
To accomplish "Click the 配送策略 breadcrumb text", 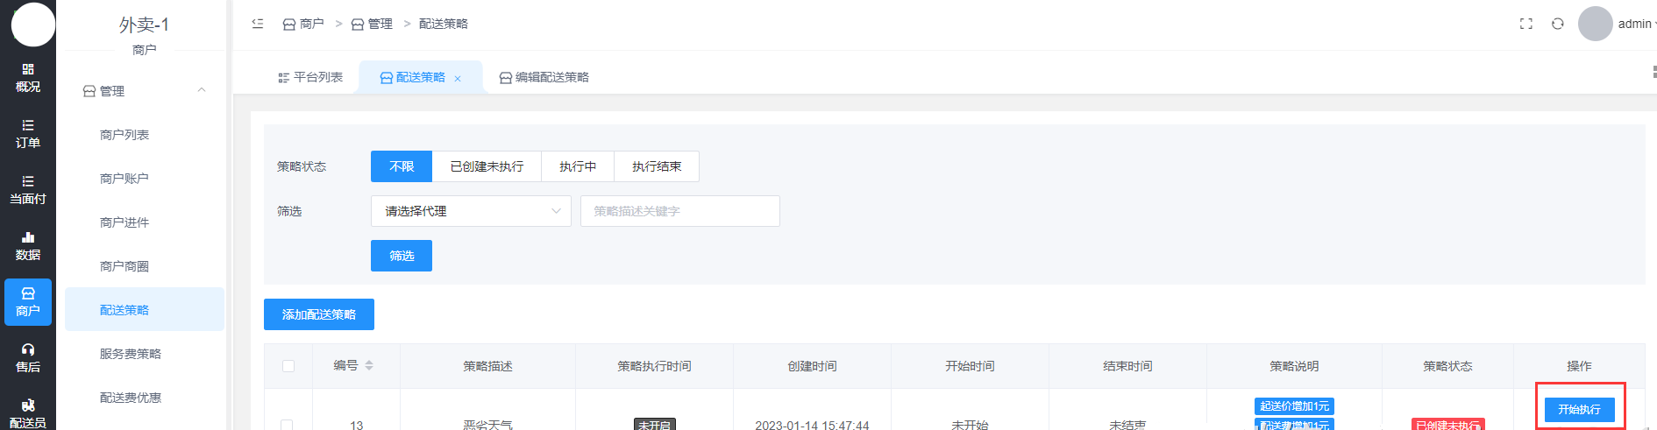I will [444, 24].
